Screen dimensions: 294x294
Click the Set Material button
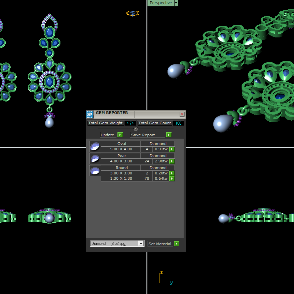pos(163,244)
